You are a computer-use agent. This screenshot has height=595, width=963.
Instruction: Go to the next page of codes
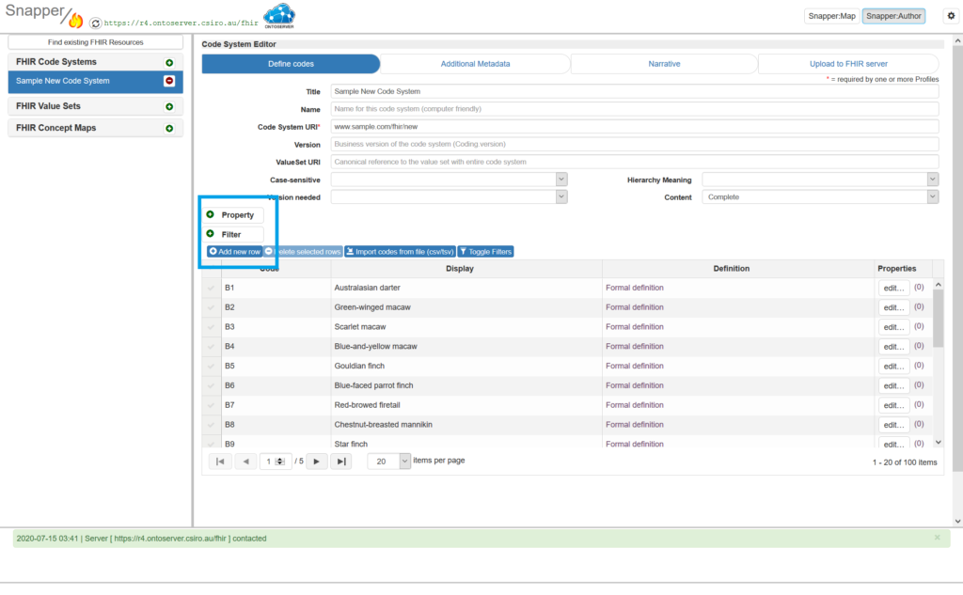click(x=317, y=462)
